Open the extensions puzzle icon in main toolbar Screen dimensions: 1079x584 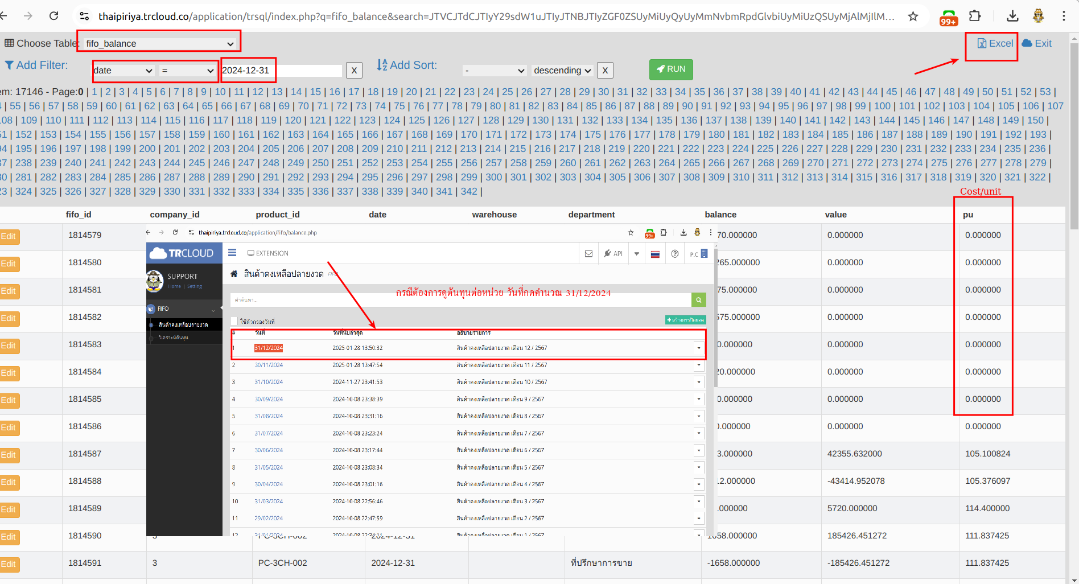975,16
